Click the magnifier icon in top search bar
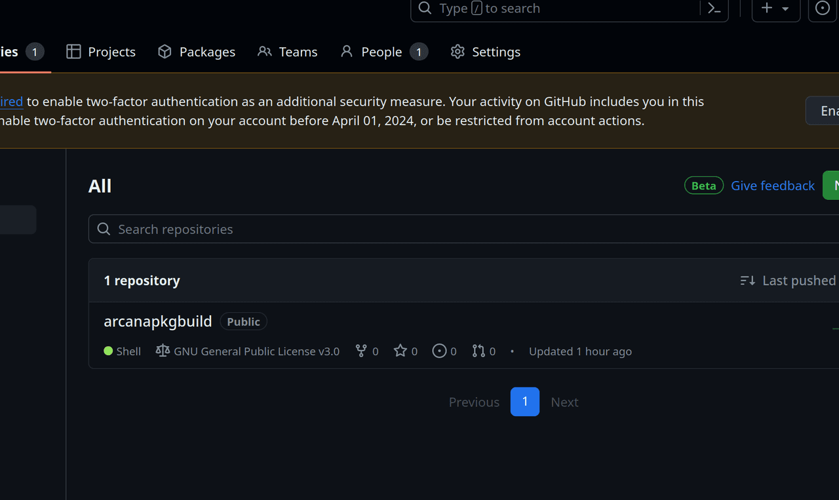This screenshot has height=500, width=839. pyautogui.click(x=425, y=9)
